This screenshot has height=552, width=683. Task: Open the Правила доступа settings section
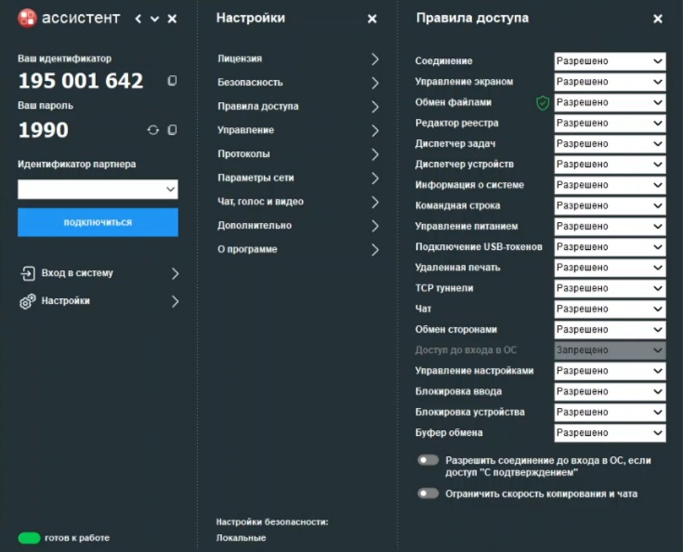click(x=298, y=107)
